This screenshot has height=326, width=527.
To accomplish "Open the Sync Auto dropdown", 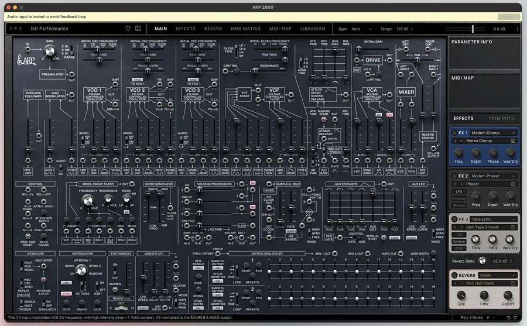I will point(361,29).
